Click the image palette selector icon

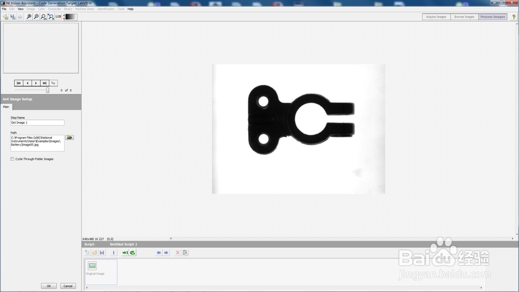[58, 17]
